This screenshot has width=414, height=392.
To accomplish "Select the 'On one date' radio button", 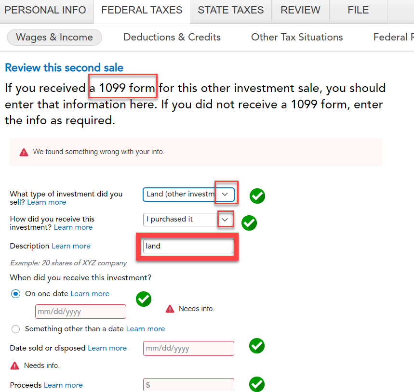I will point(15,294).
